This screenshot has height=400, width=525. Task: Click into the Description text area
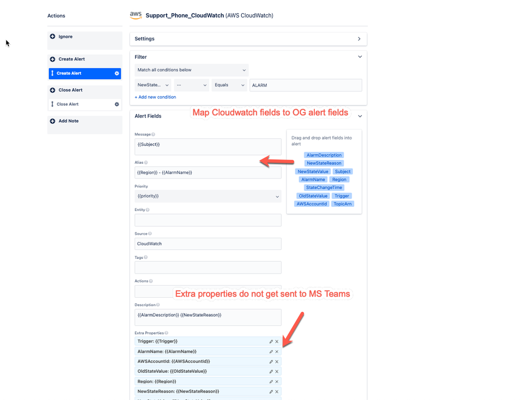[208, 318]
